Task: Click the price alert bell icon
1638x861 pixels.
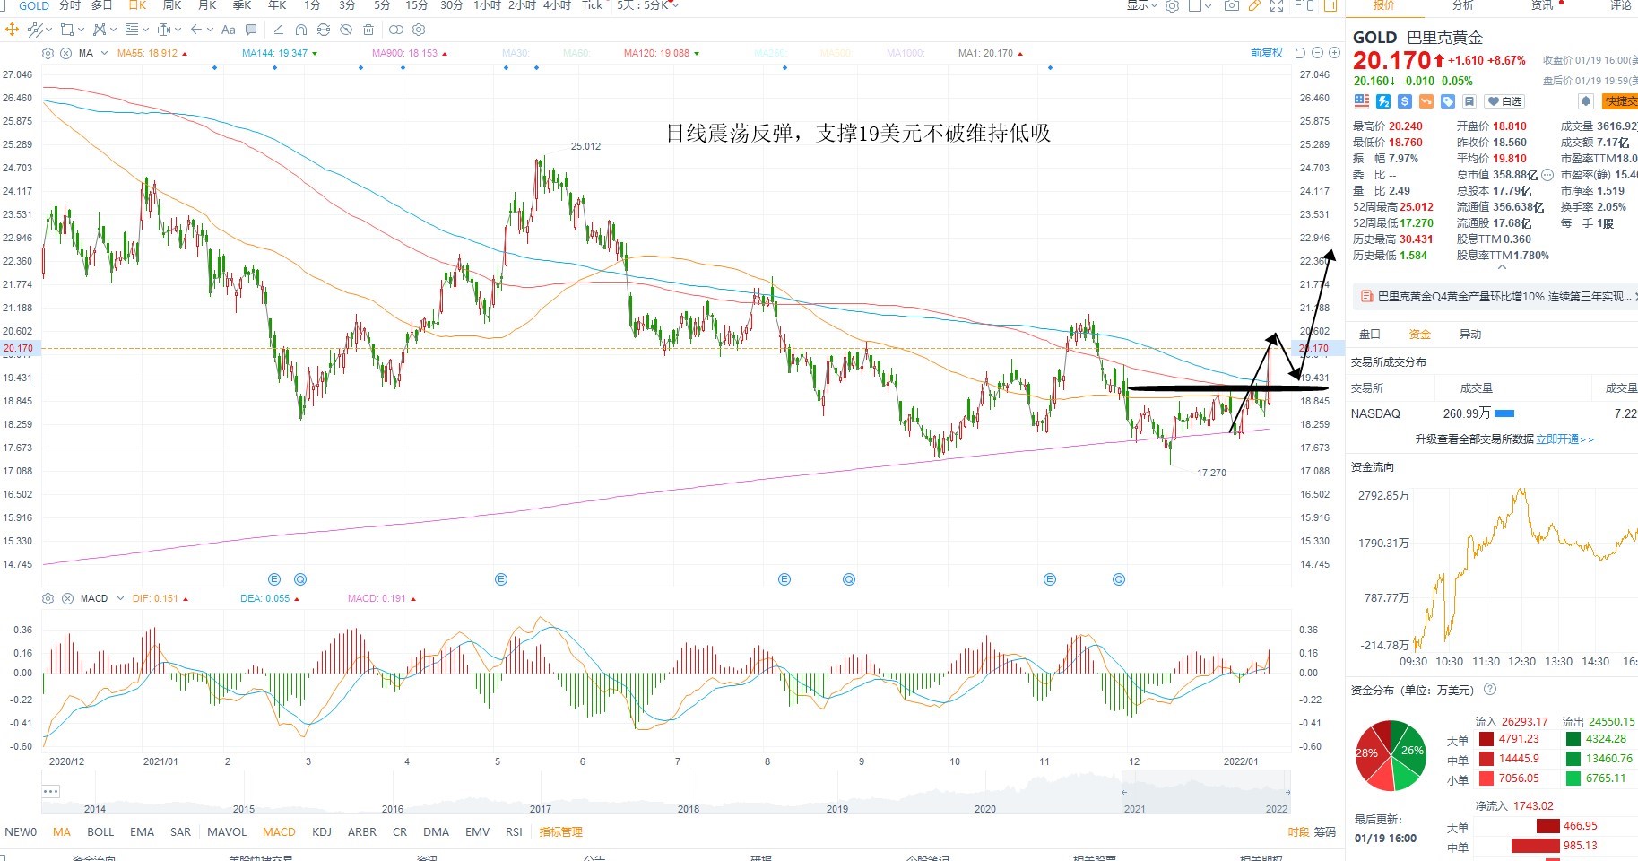Action: tap(1585, 101)
